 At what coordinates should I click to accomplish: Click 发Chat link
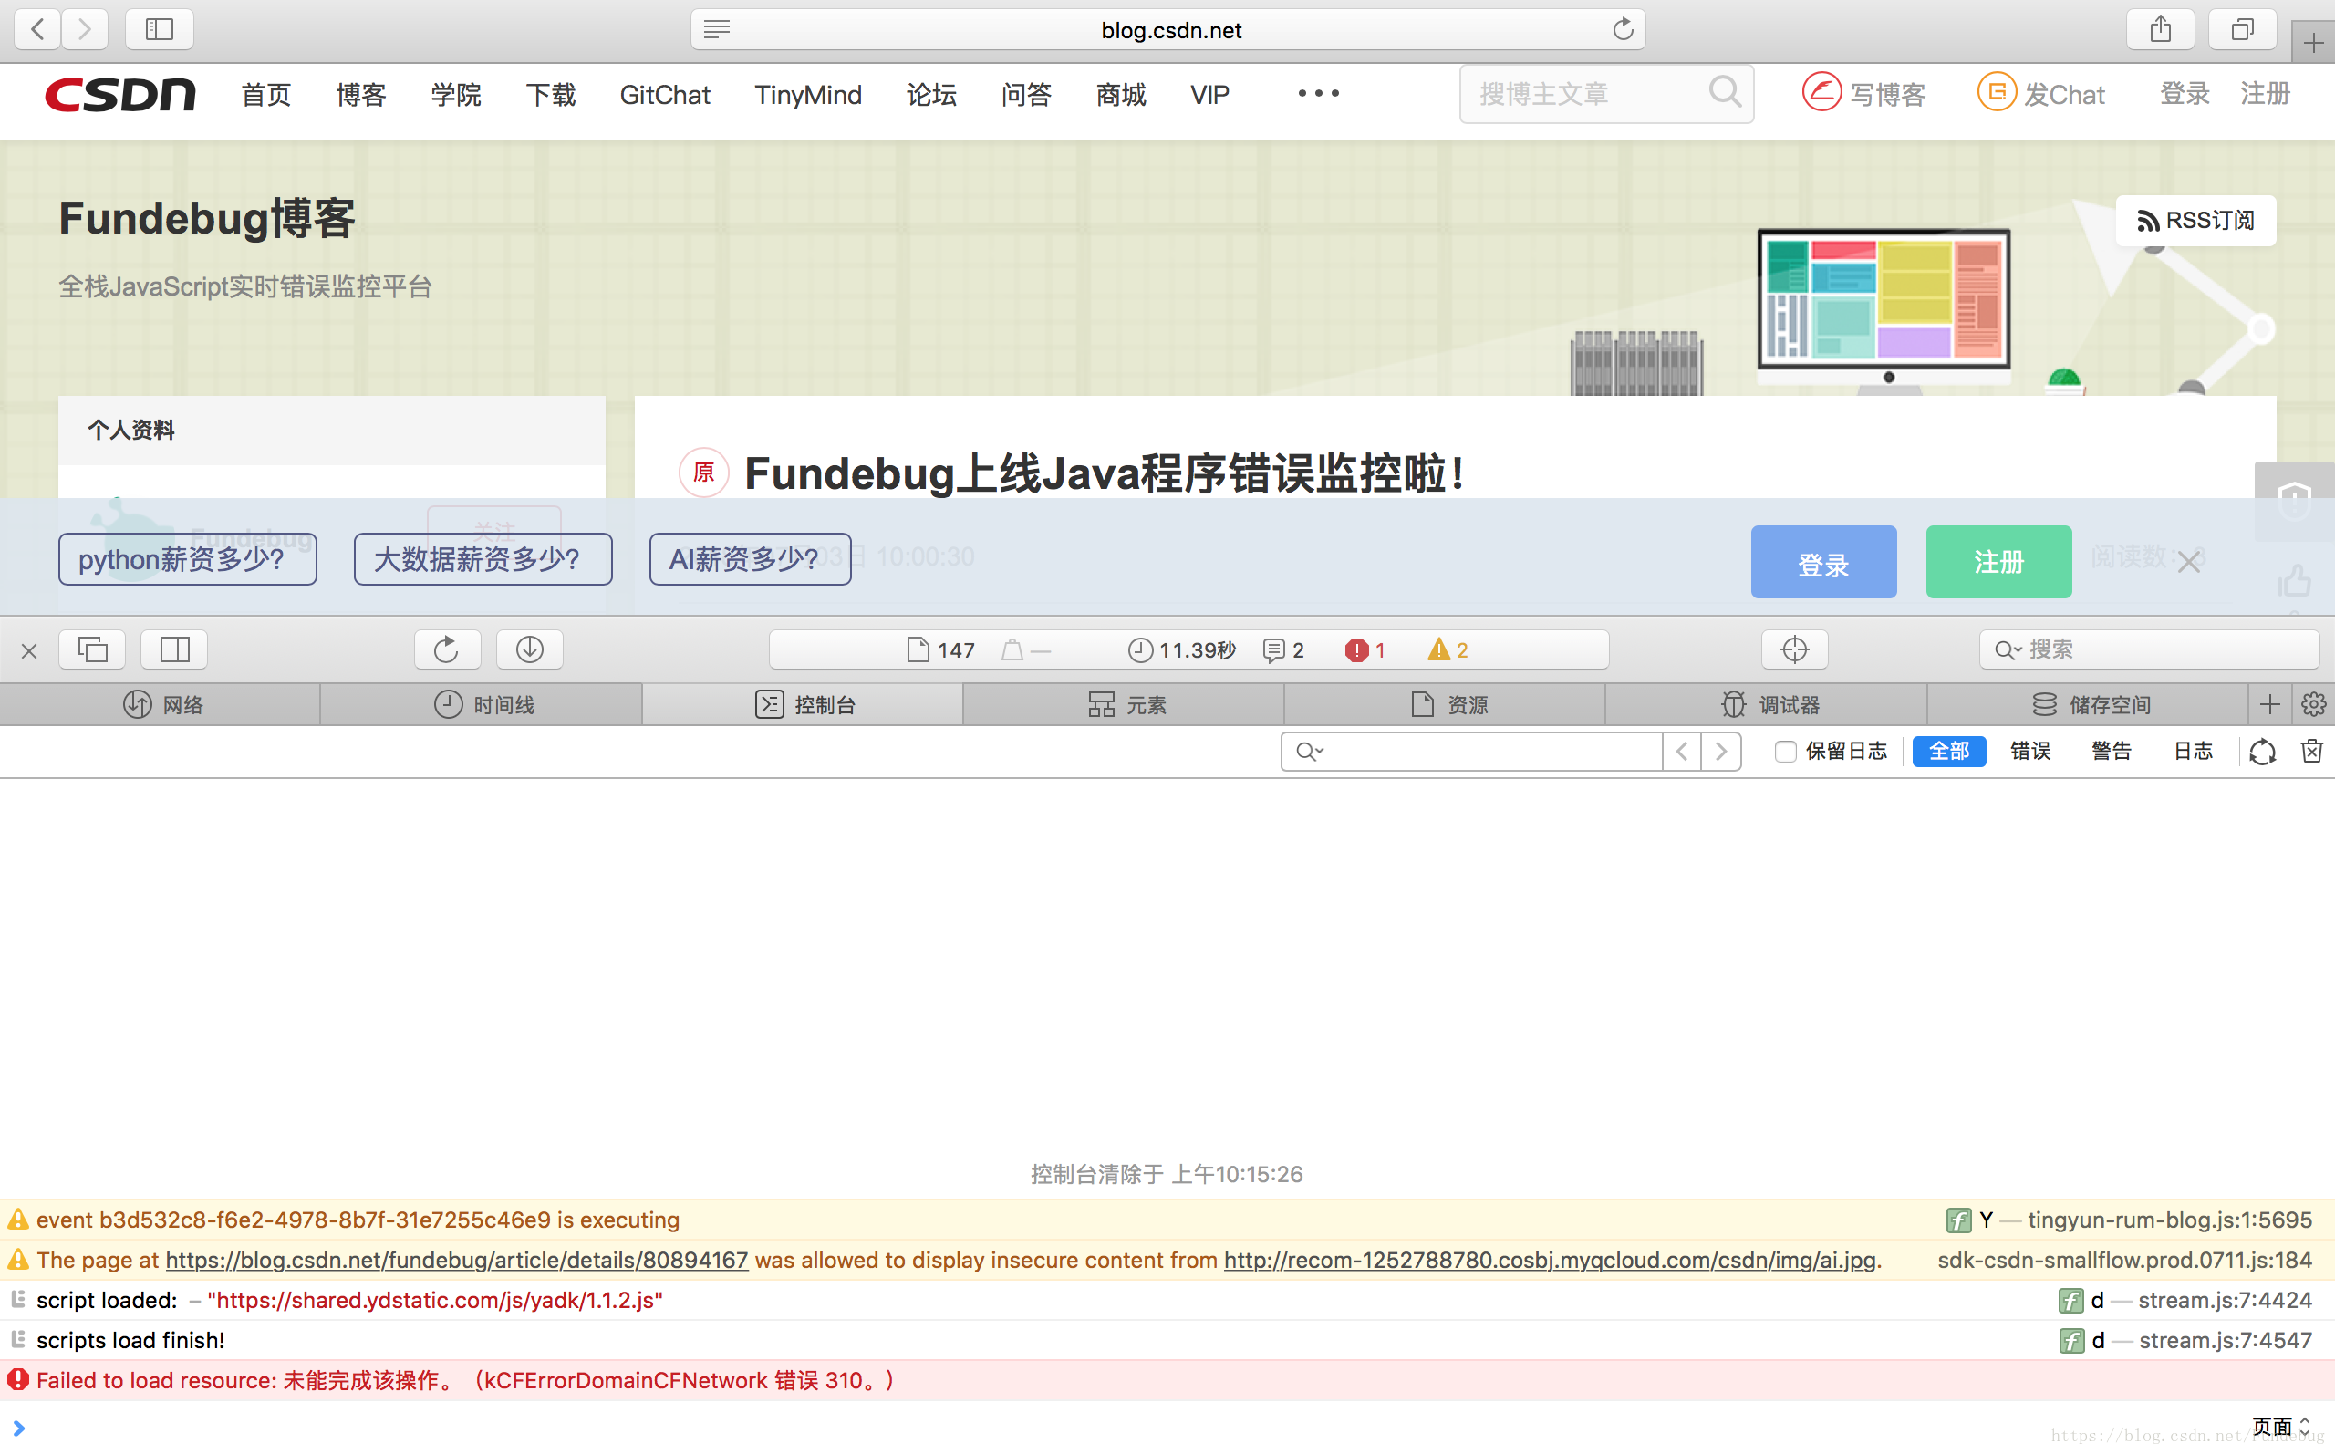pos(2040,94)
